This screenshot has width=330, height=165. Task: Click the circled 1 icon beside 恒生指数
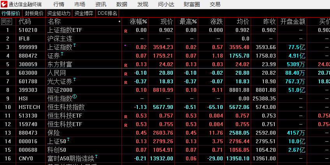[75, 97]
